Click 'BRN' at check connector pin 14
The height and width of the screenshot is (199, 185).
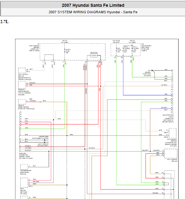pyautogui.click(x=166, y=99)
